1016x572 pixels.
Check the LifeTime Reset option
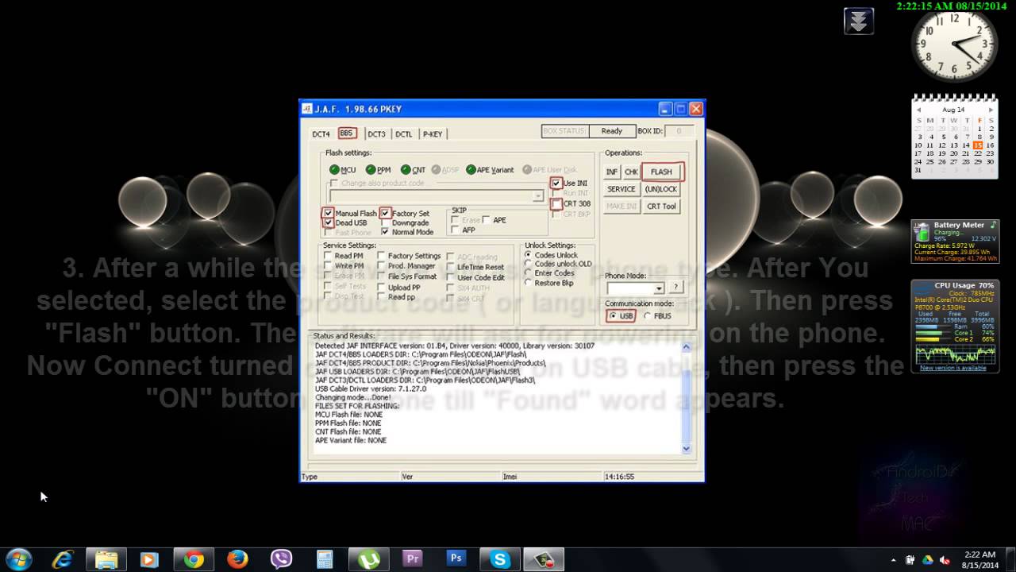coord(451,267)
